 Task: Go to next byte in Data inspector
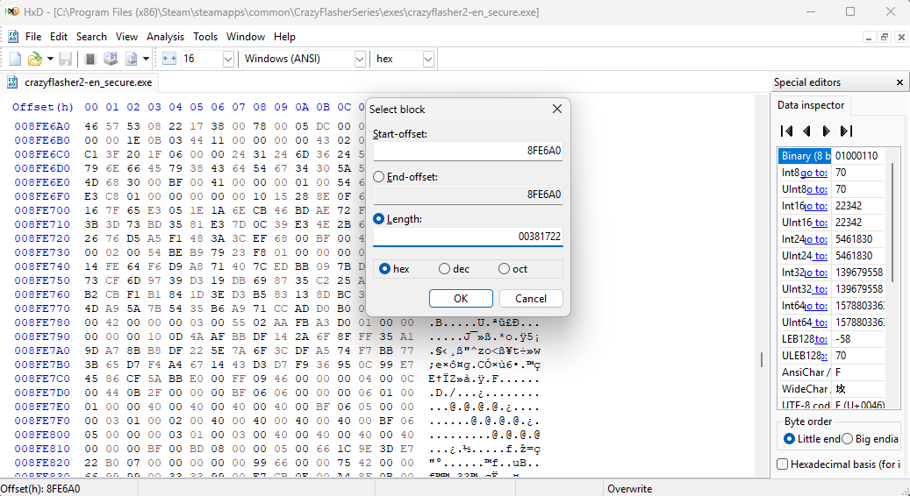(826, 131)
